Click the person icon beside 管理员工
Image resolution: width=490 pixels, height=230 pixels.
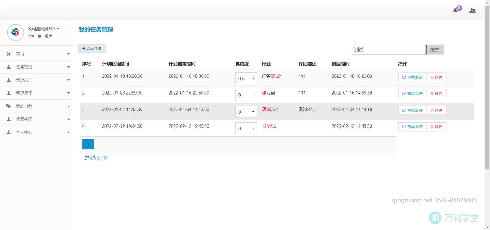(9, 93)
